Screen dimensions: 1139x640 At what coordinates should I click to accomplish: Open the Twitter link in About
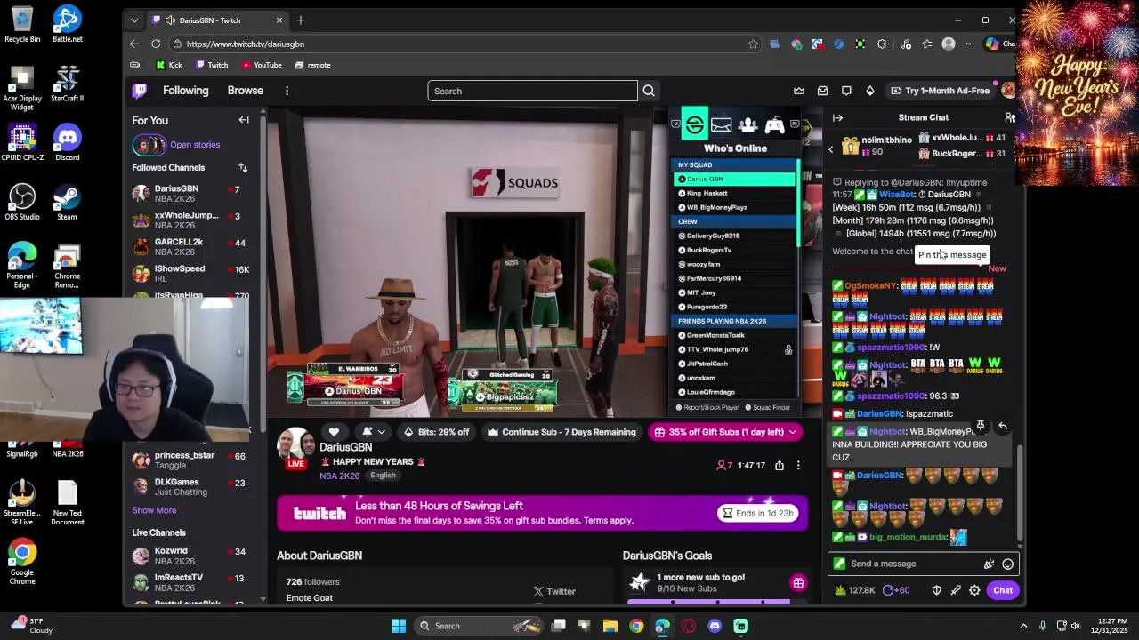[x=554, y=591]
